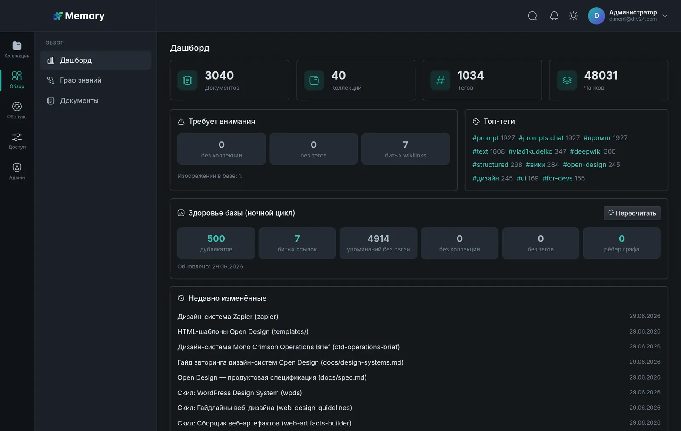The width and height of the screenshot is (681, 431).
Task: Open notifications bell
Action: click(554, 16)
